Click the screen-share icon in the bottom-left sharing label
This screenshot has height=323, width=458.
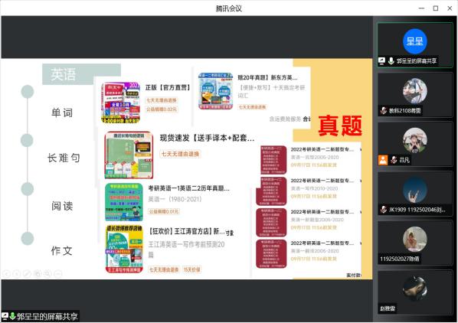pyautogui.click(x=5, y=316)
